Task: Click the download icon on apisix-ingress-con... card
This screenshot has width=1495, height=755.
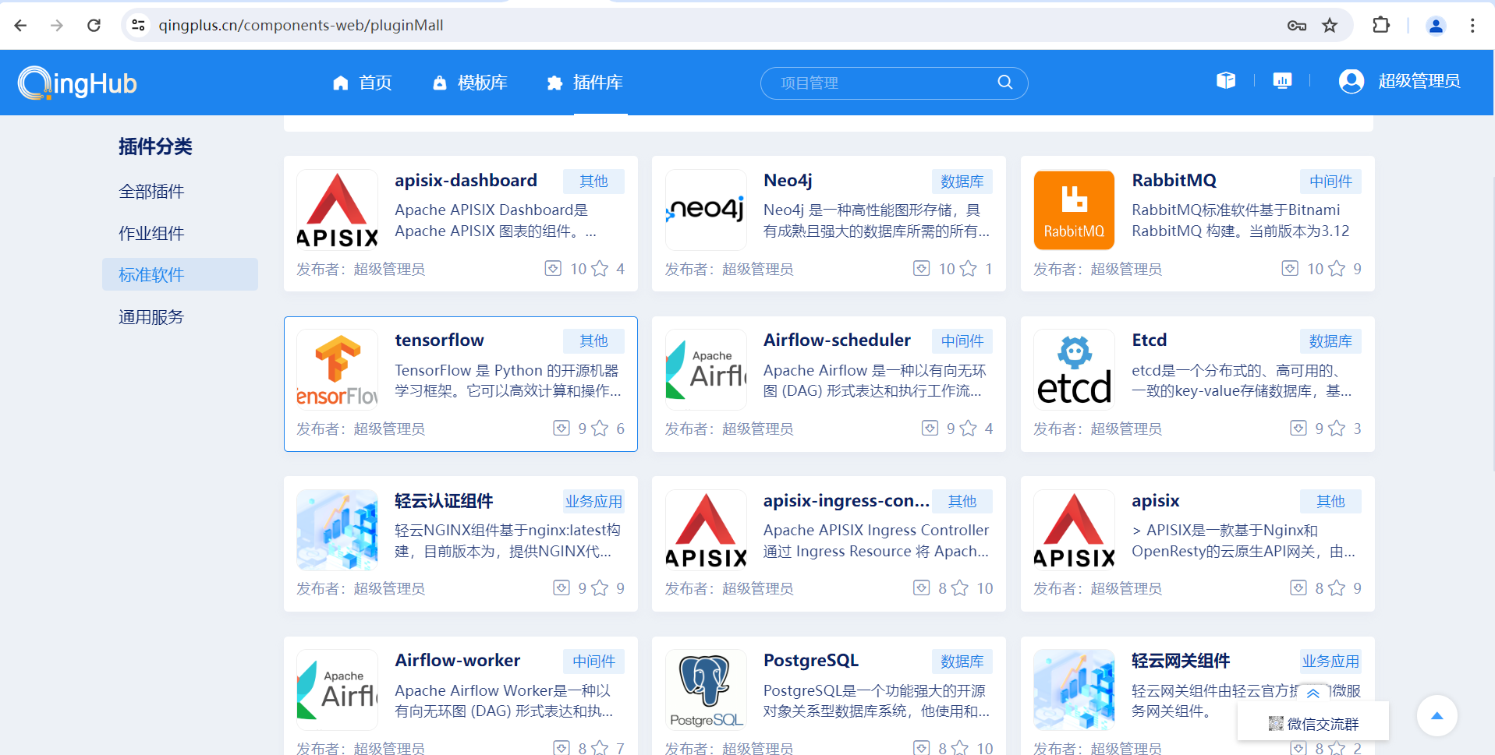Action: 921,588
